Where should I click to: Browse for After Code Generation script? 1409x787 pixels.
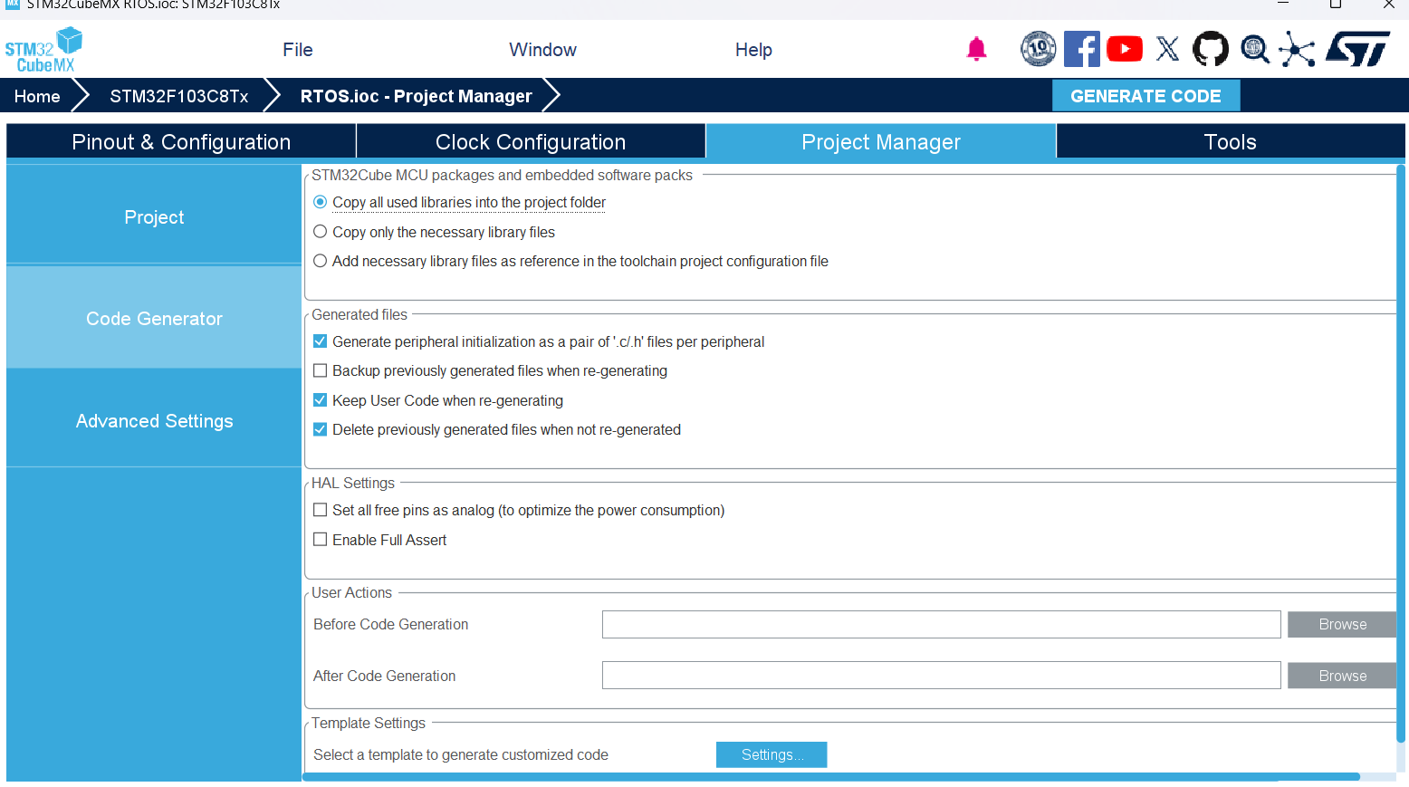[1342, 677]
